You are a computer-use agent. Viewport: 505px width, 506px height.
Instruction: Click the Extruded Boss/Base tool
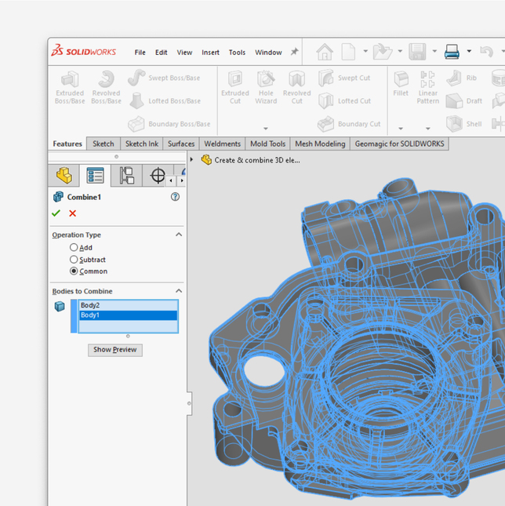click(70, 88)
